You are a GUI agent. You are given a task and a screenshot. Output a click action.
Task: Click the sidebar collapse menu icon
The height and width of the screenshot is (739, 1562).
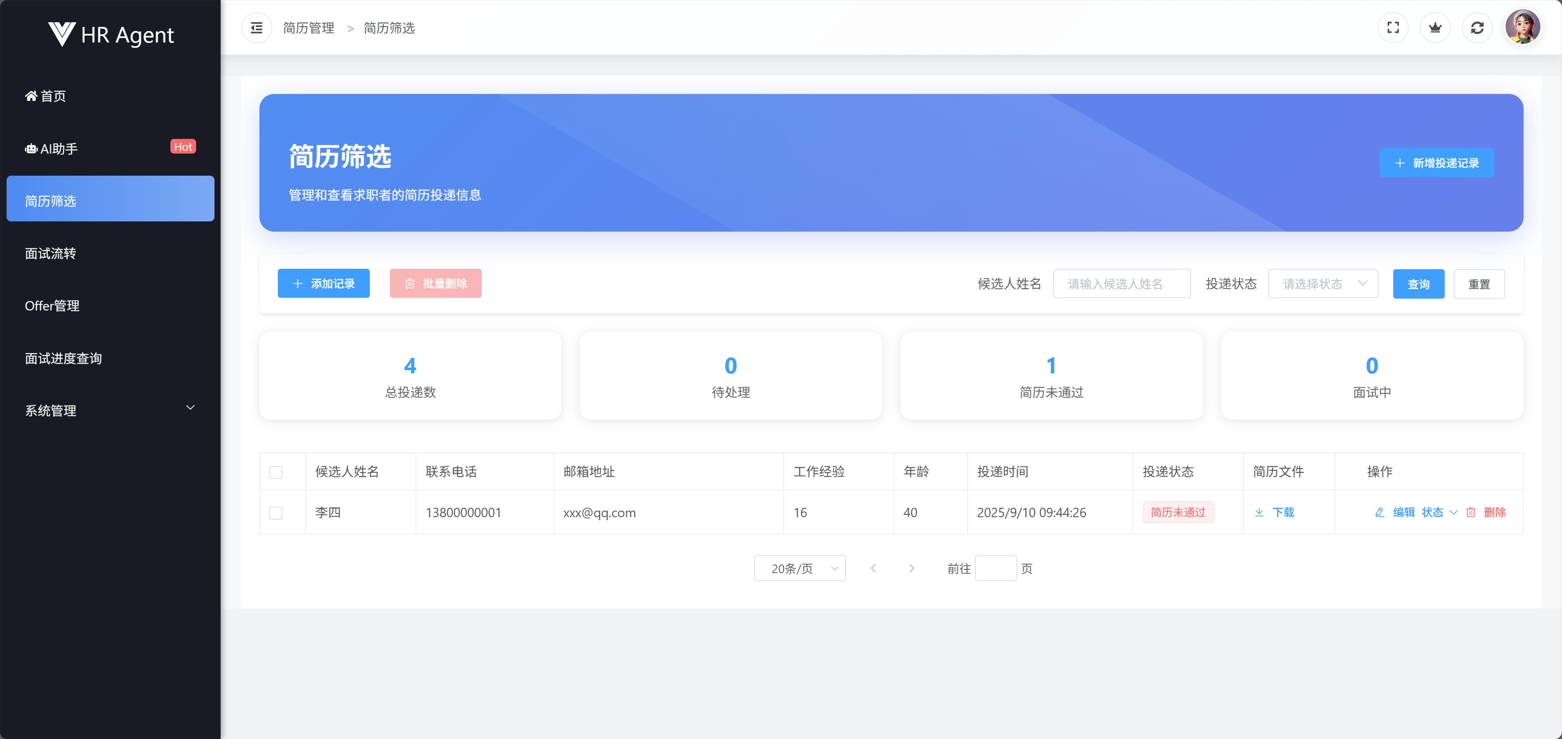(x=257, y=28)
